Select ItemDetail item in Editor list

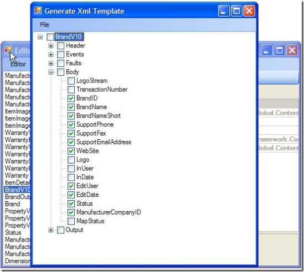click(x=17, y=182)
